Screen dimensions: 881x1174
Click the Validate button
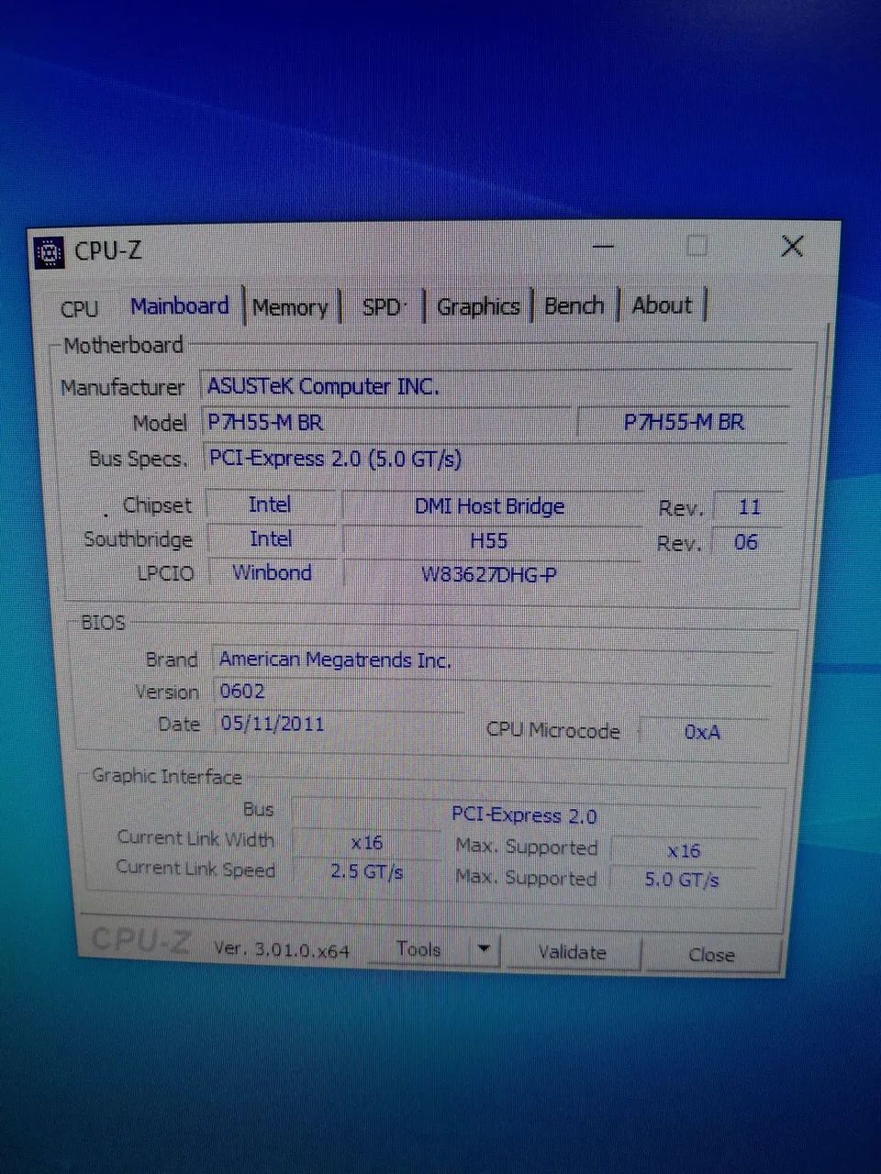click(572, 952)
